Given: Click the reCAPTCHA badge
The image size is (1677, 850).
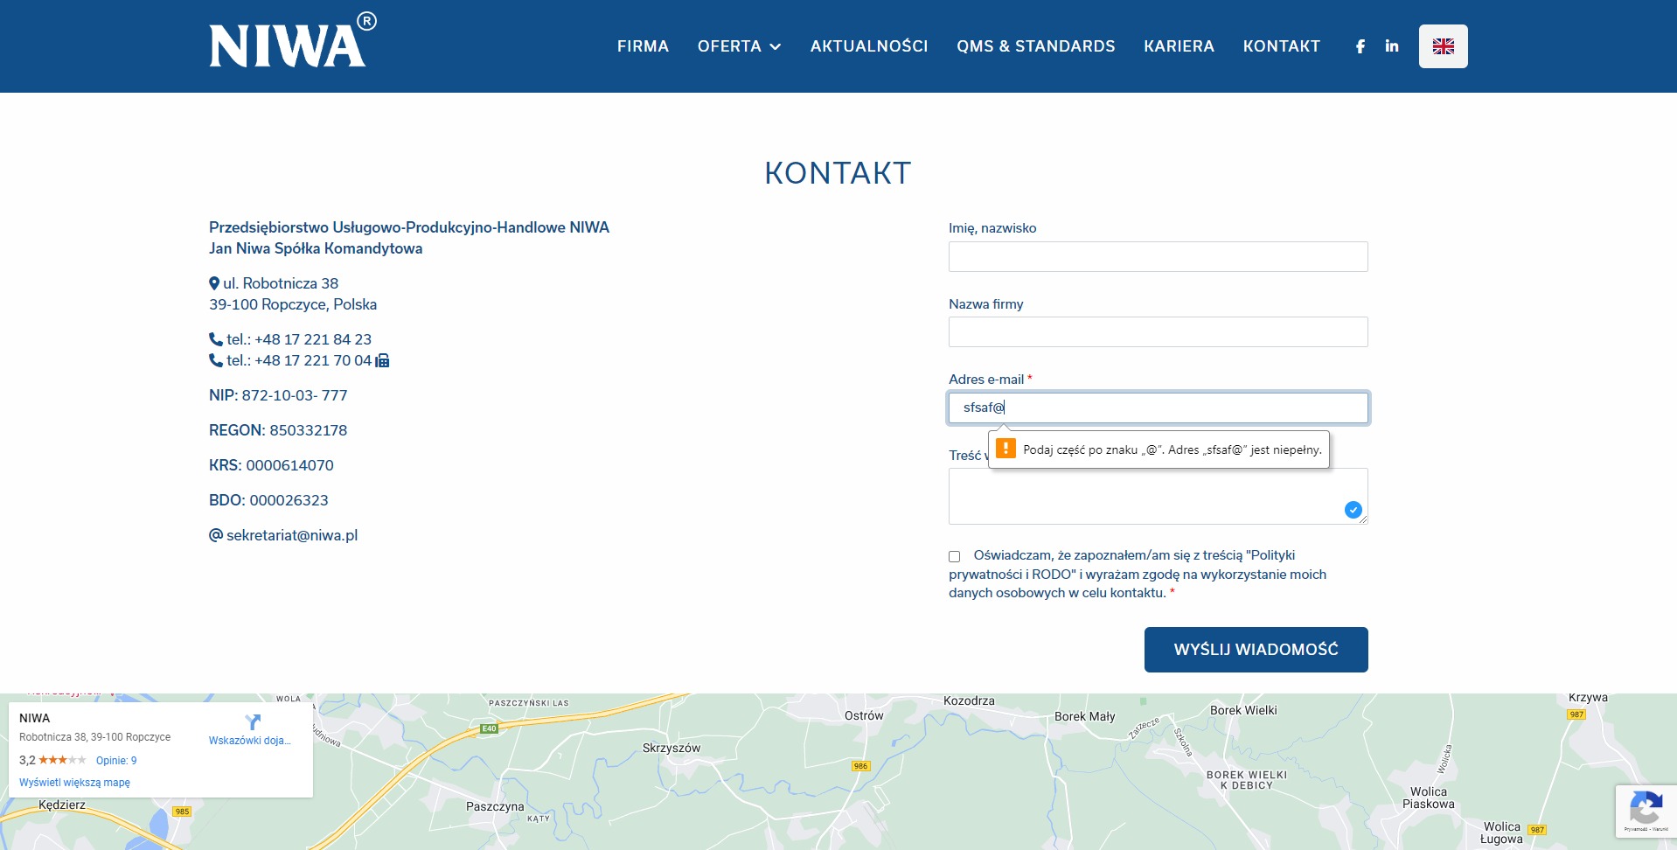Looking at the screenshot, I should (x=1646, y=812).
